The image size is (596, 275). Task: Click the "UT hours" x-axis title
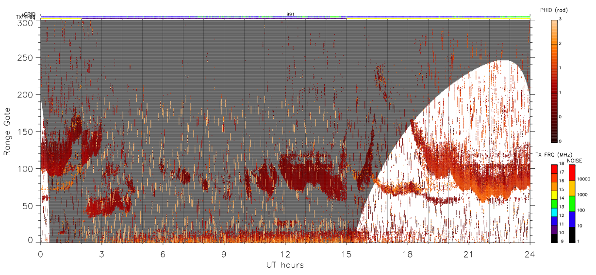coord(285,265)
